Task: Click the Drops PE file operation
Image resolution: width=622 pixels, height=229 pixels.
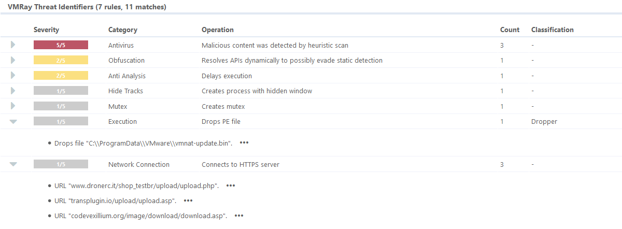Action: [221, 121]
